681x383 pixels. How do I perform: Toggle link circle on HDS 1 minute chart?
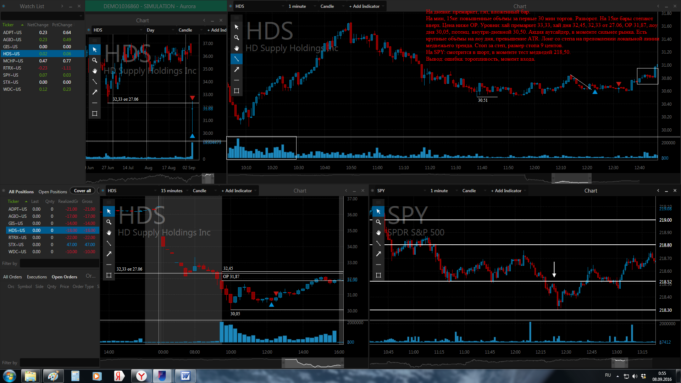[x=231, y=6]
